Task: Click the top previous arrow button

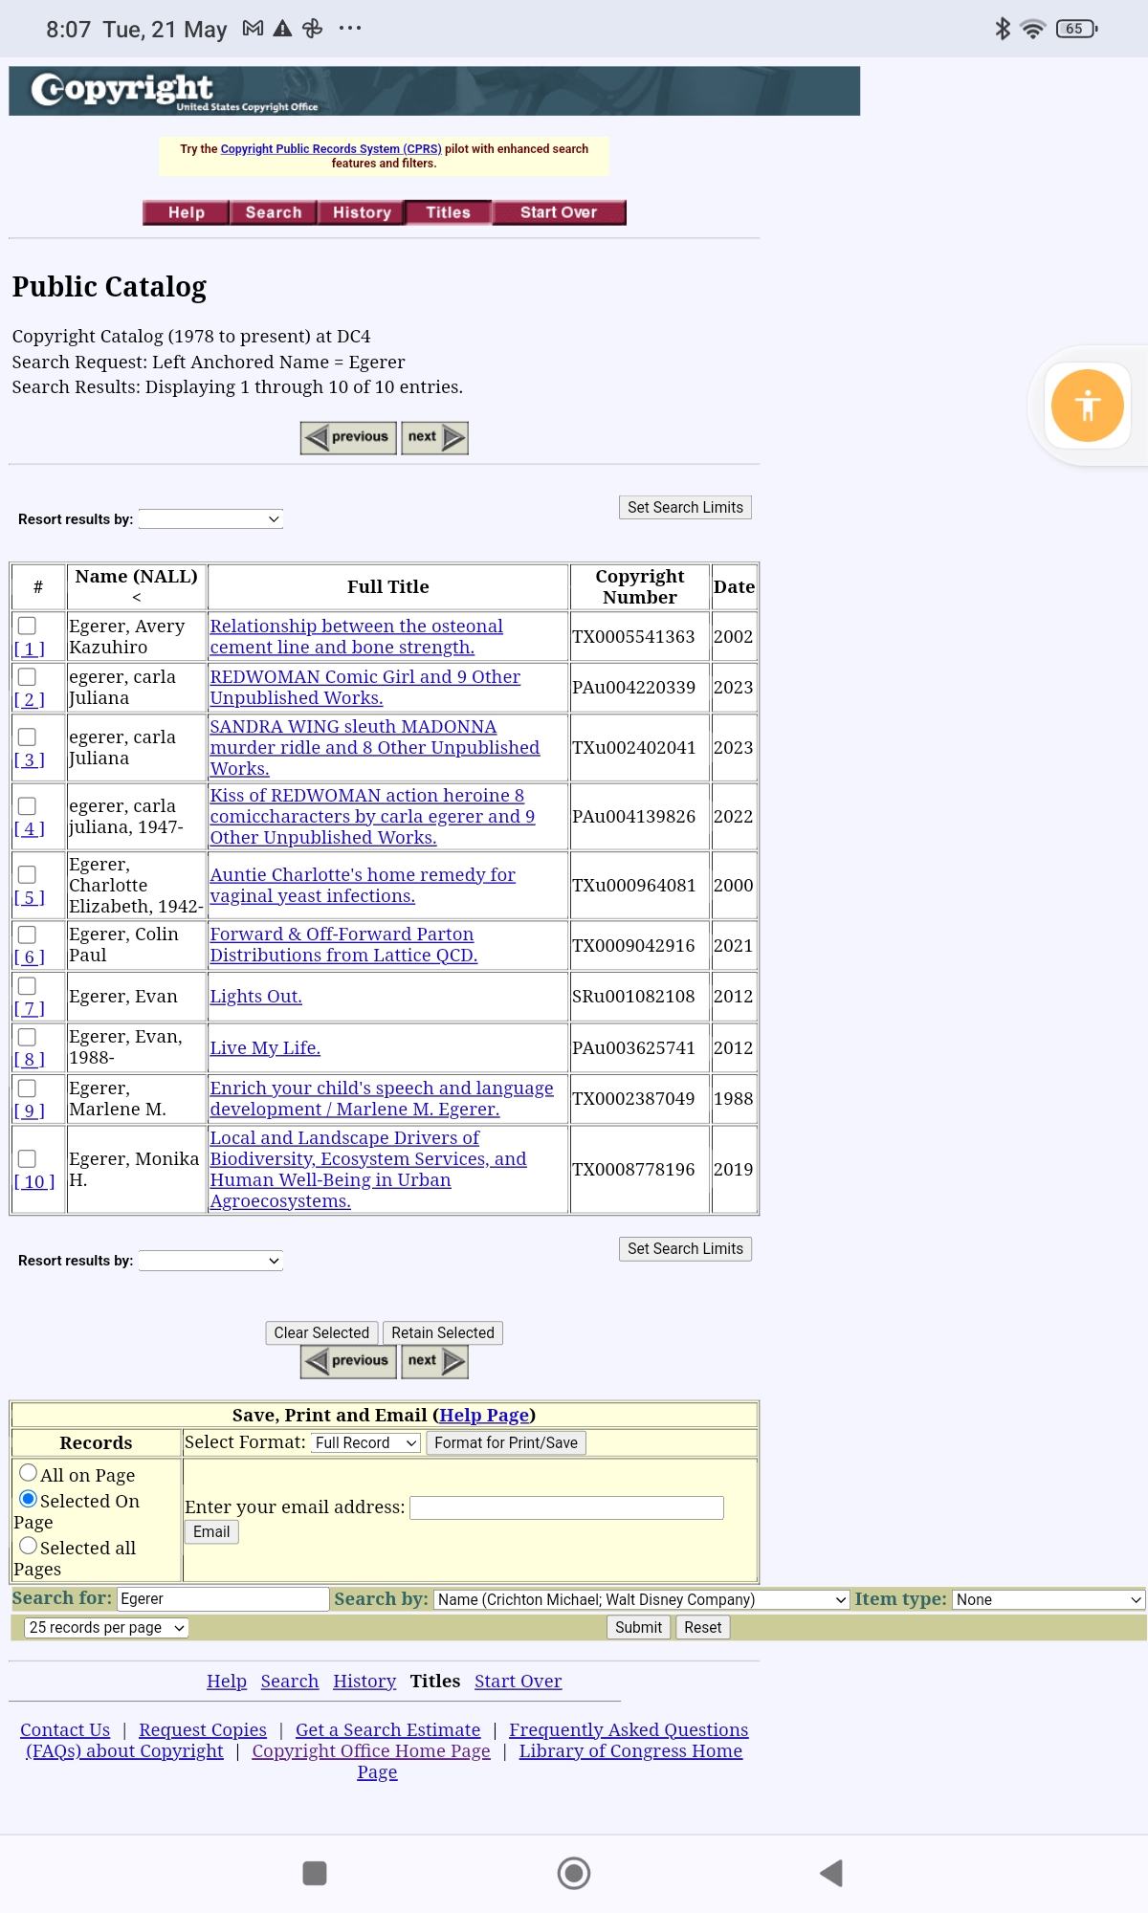Action: tap(348, 438)
